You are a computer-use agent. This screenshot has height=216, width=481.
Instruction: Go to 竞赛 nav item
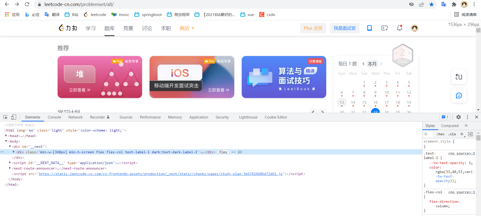(x=128, y=28)
